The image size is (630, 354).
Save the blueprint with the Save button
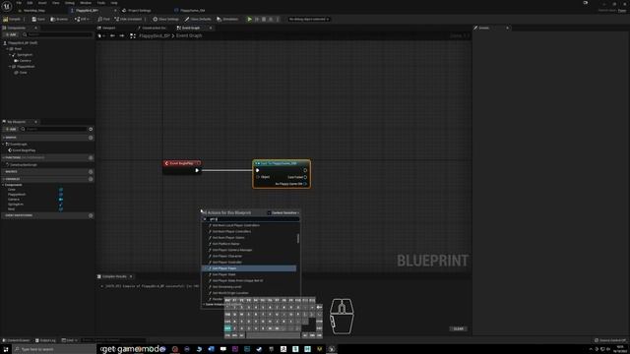click(38, 19)
